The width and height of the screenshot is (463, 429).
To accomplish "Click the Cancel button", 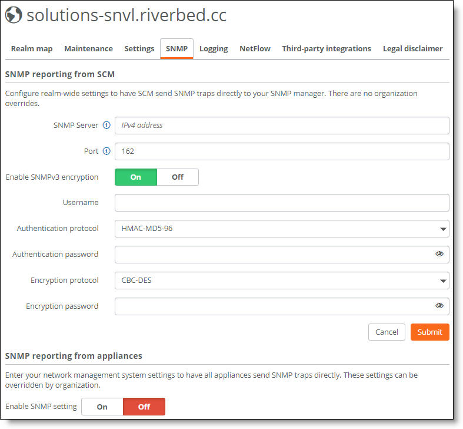I will click(387, 332).
